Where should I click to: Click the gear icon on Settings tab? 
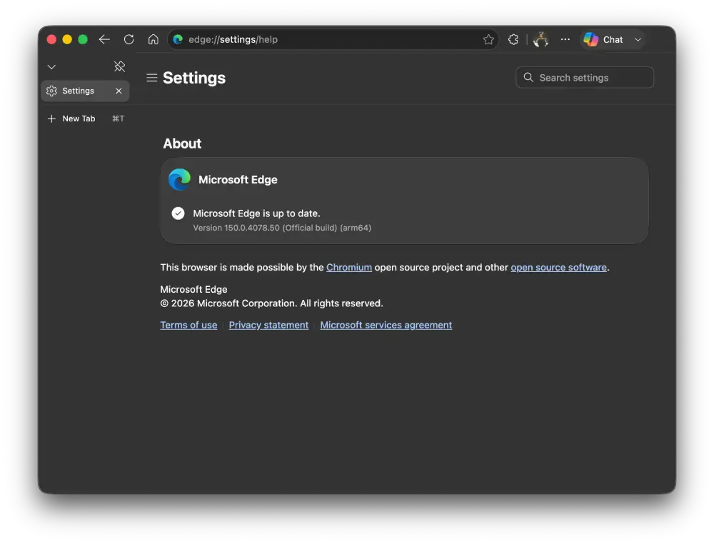pyautogui.click(x=51, y=91)
